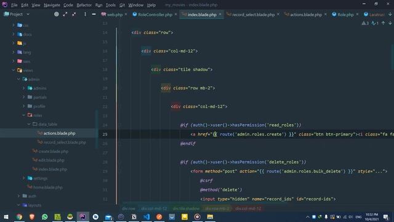Open the View menu
Viewport: 394px width, 222px height.
36,5
